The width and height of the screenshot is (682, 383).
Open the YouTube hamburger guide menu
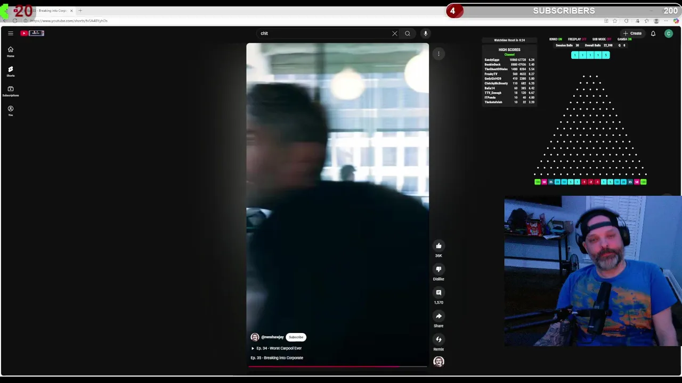(10, 33)
